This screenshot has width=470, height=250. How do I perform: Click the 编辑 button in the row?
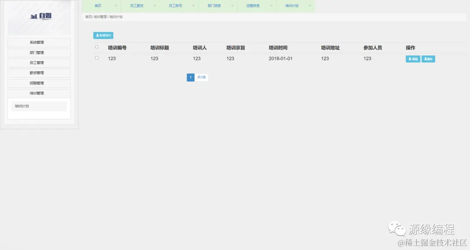413,59
